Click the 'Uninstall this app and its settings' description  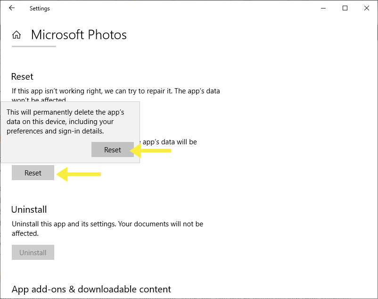point(107,229)
